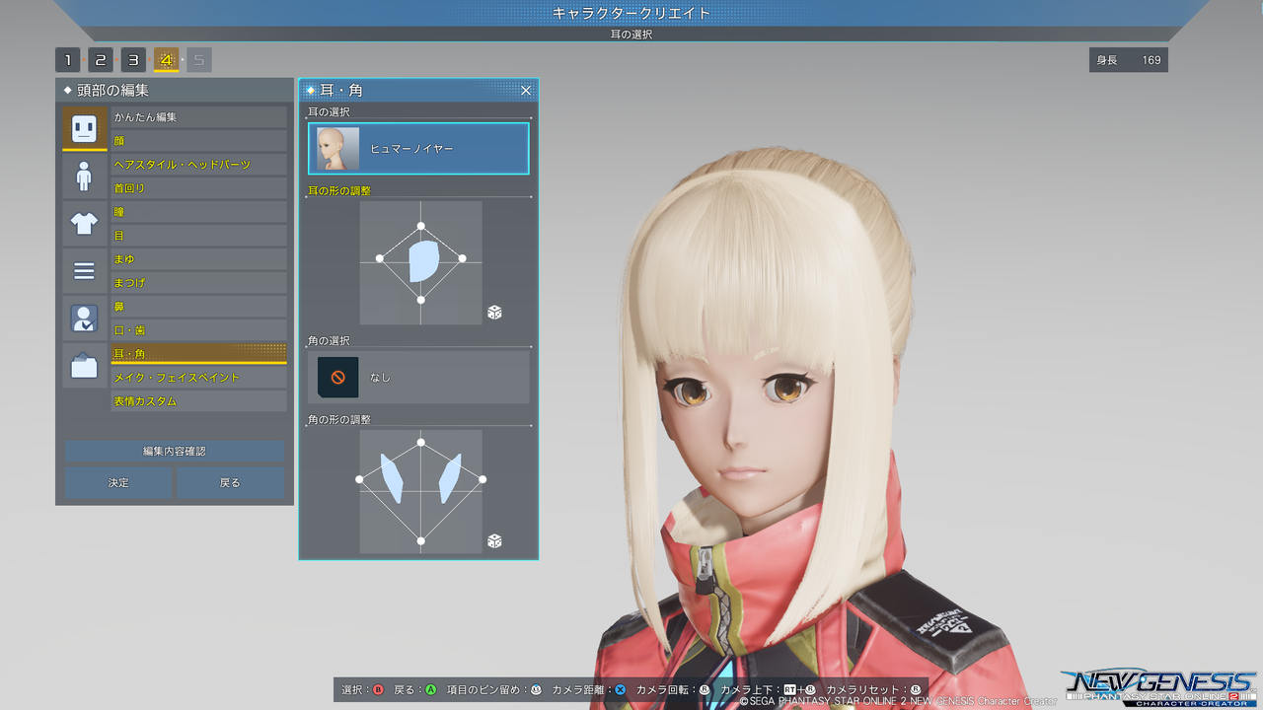Click the カメラ上下 hint at bottom
The width and height of the screenshot is (1263, 710).
click(769, 689)
